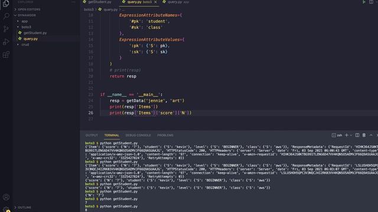This screenshot has width=378, height=212.
Task: Collapse the boto3 folder
Action: pyautogui.click(x=26, y=27)
